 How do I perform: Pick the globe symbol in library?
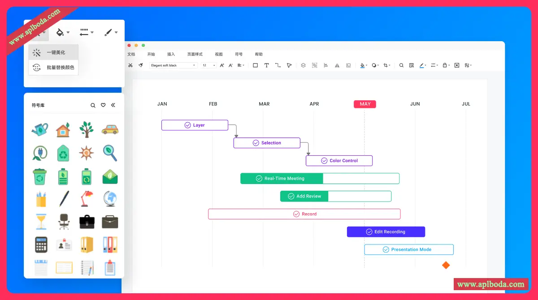tap(110, 199)
